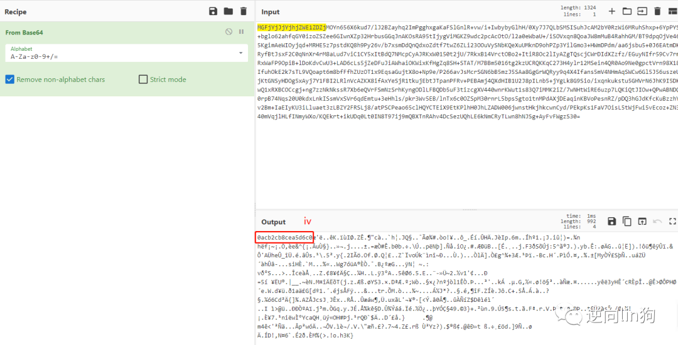The image size is (678, 345).
Task: Click the Strict mode label
Action: pyautogui.click(x=168, y=80)
